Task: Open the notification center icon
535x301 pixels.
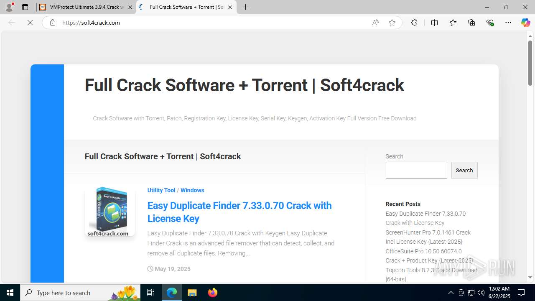Action: point(521,293)
